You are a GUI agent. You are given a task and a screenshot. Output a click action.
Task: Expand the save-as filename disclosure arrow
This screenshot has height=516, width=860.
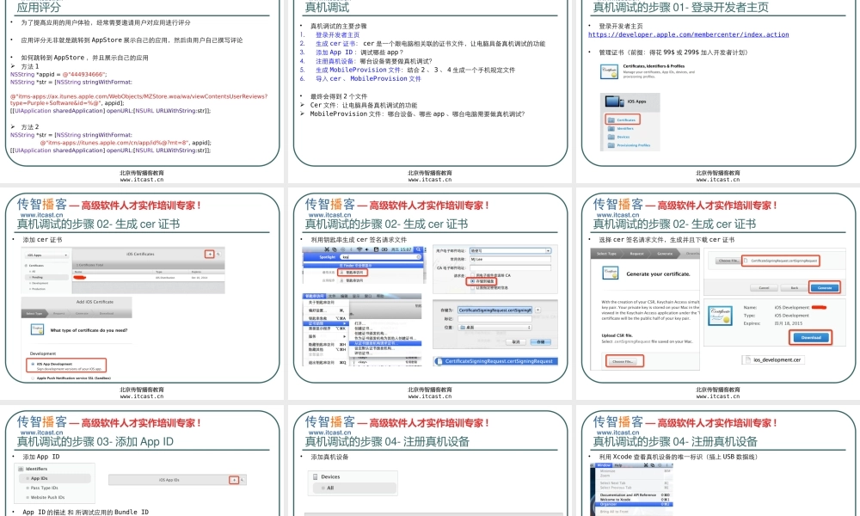[538, 309]
